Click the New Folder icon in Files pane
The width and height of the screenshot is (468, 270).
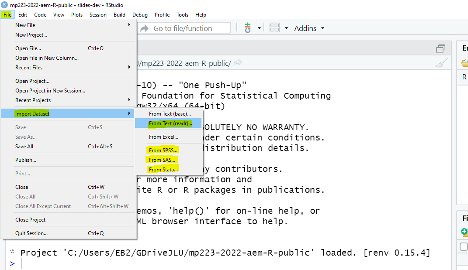(465, 232)
